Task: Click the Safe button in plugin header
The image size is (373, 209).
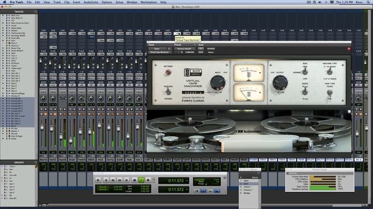Action: click(200, 52)
